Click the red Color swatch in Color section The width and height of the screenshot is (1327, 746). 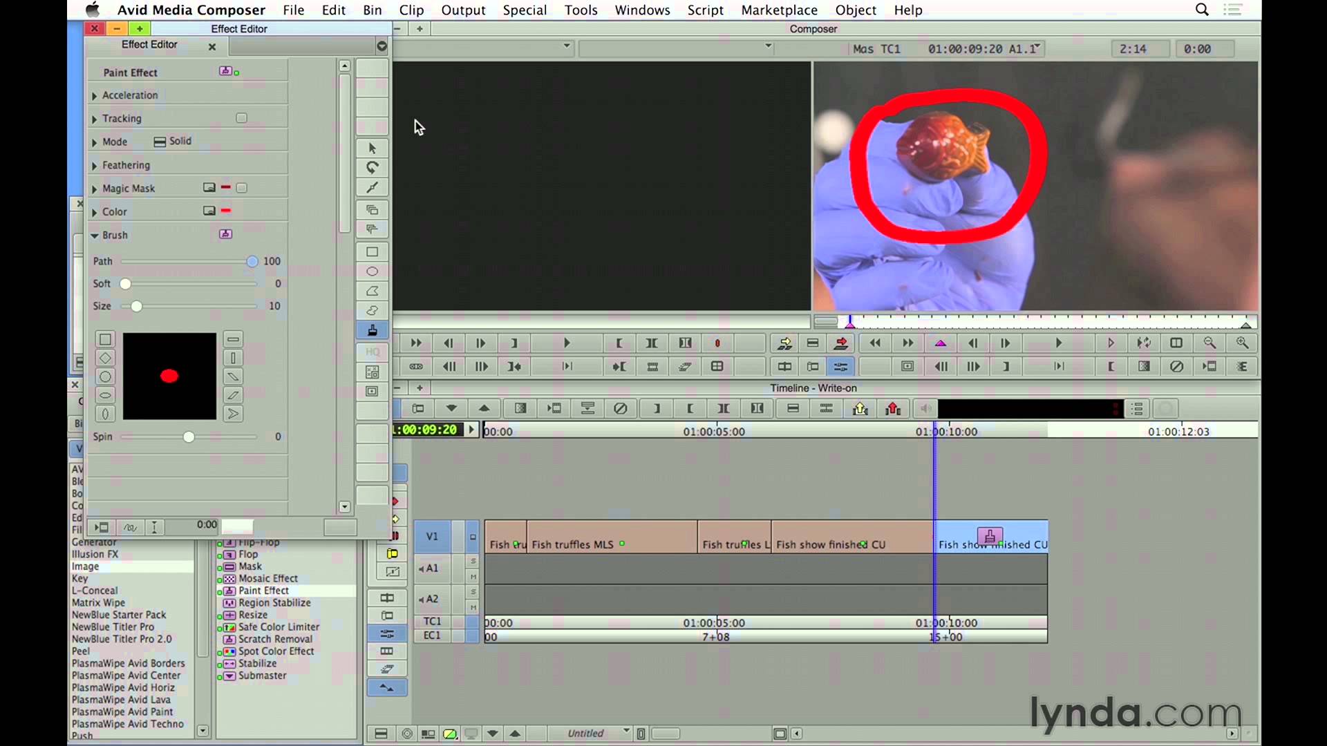pos(225,211)
